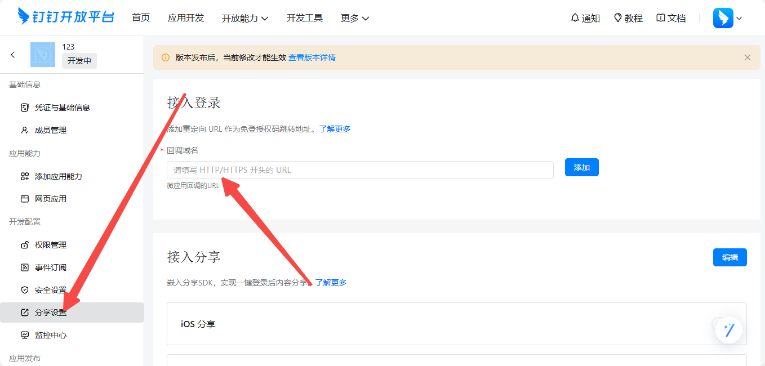Open the tutorial lightbulb icon
This screenshot has height=366, width=765.
618,18
